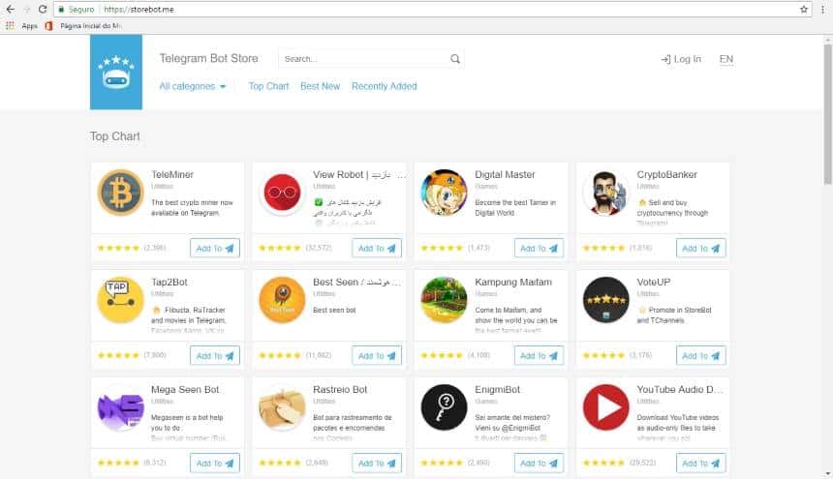
Task: Select the Top Chart navigation tab
Action: (268, 86)
